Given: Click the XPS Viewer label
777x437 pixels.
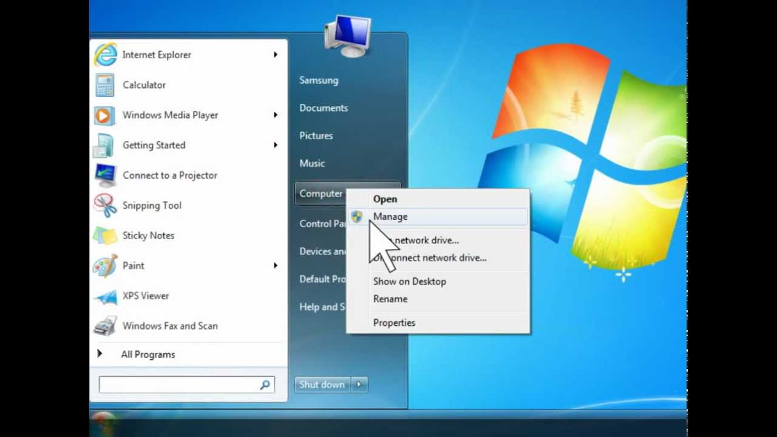Looking at the screenshot, I should [x=146, y=296].
